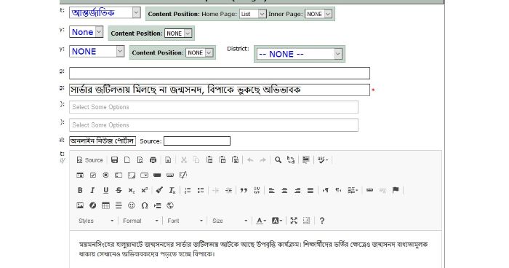Click the Source view button in editor
The image size is (509, 268).
(89, 160)
